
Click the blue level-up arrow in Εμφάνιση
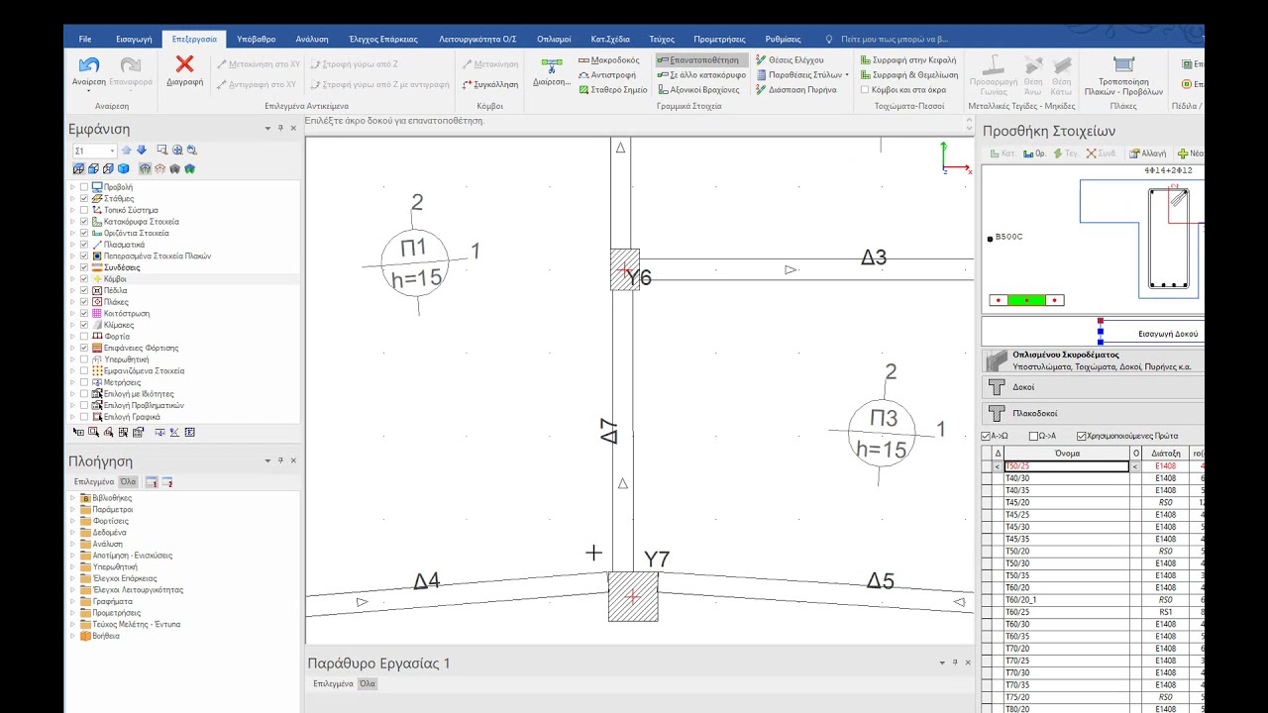(x=127, y=151)
